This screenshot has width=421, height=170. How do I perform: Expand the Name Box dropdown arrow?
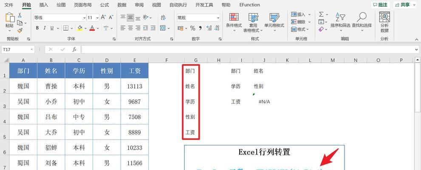[32, 49]
